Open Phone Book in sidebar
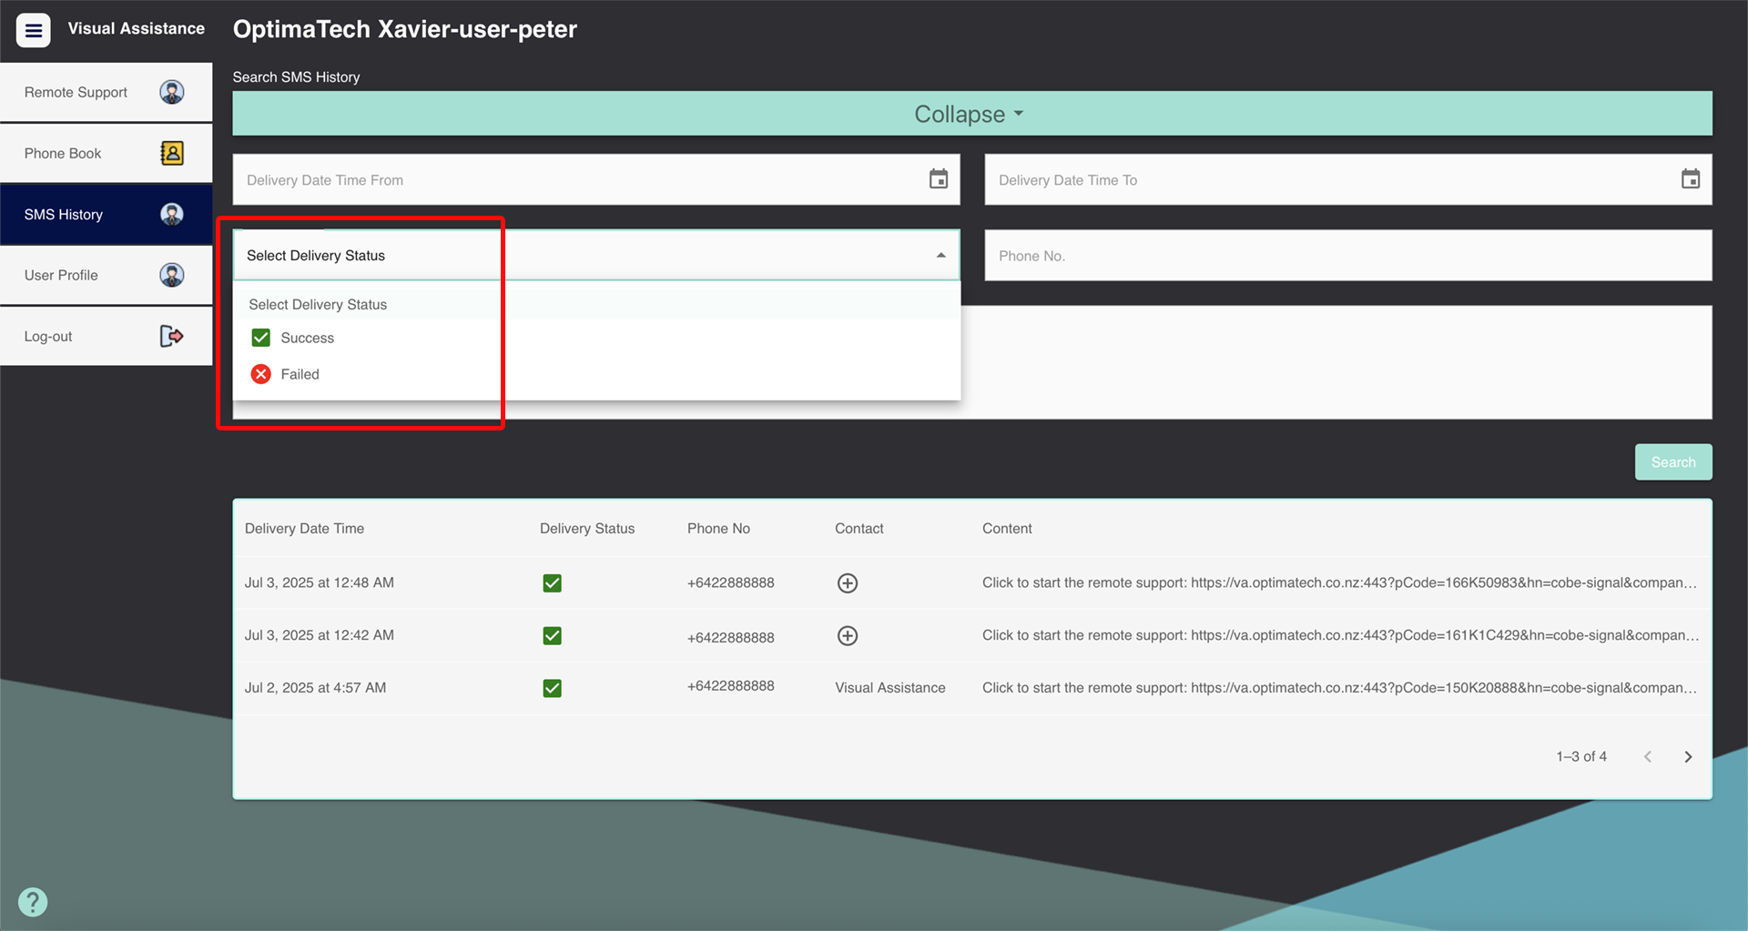The image size is (1748, 931). (106, 153)
